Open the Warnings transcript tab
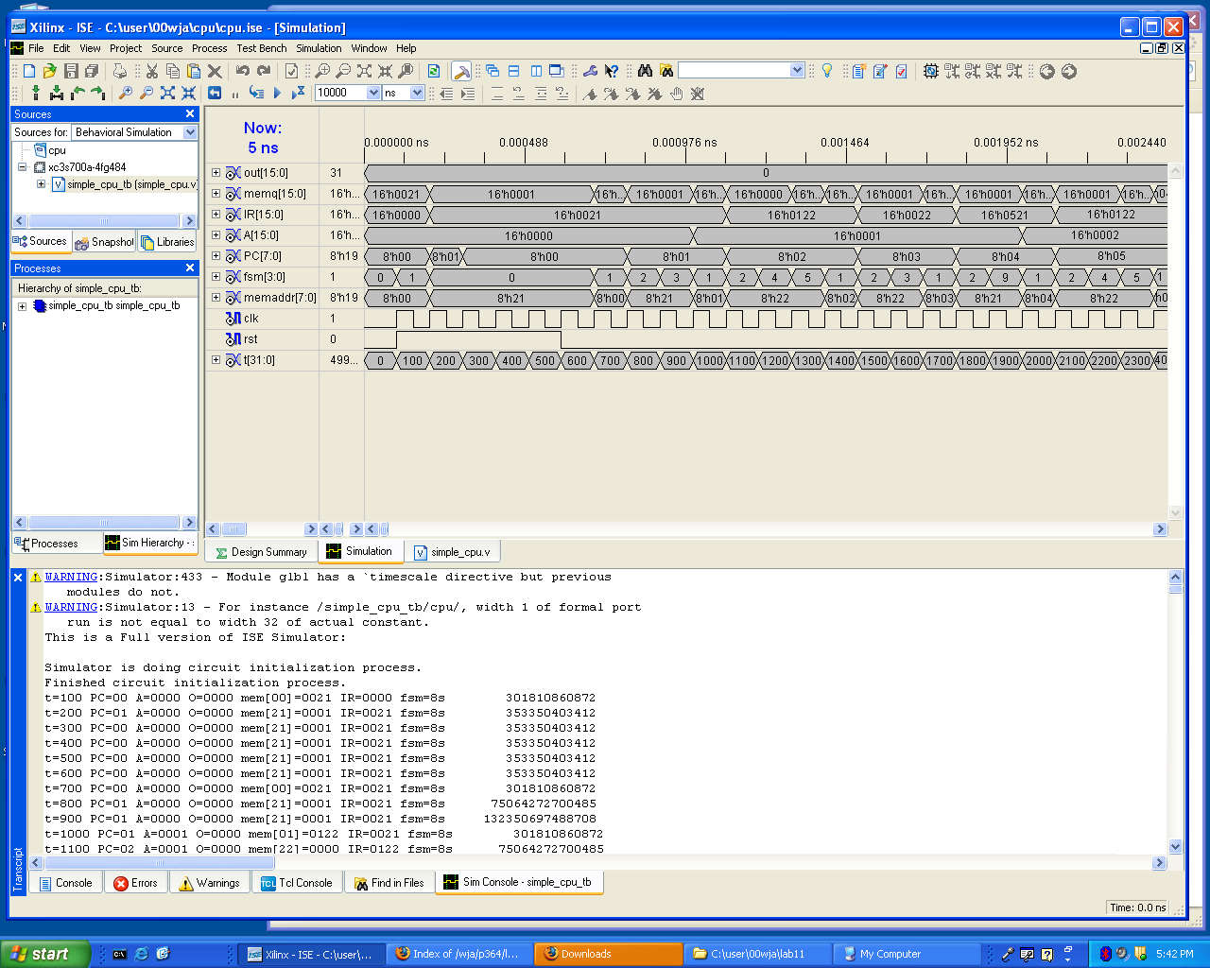Viewport: 1210px width, 968px height. (210, 883)
